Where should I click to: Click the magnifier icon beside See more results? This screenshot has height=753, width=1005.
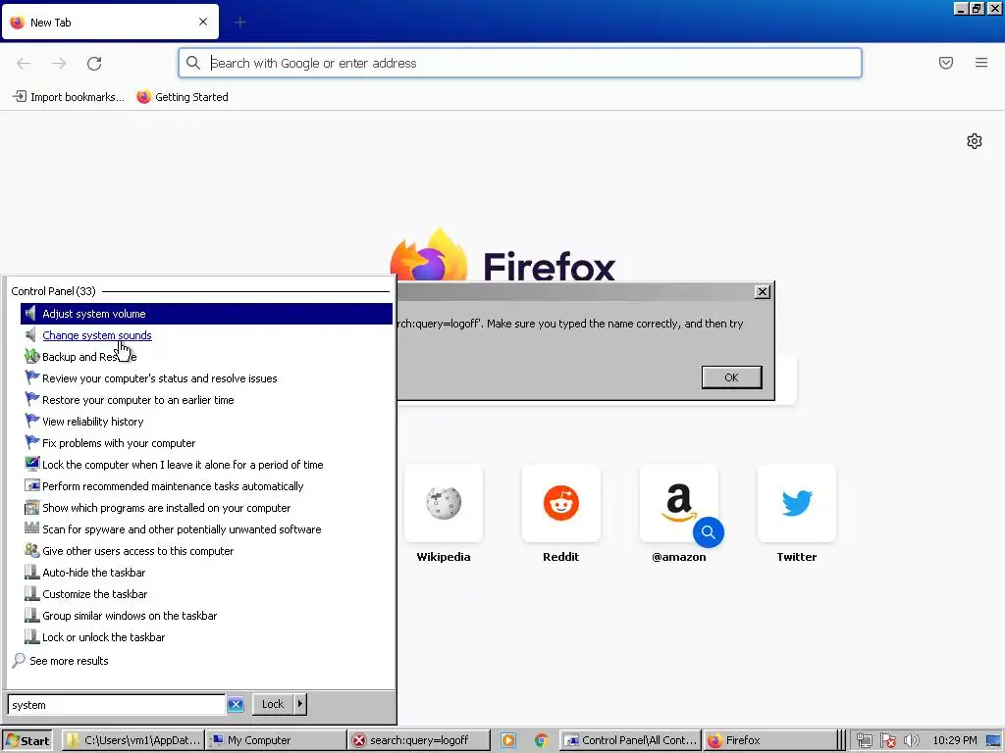pyautogui.click(x=19, y=660)
